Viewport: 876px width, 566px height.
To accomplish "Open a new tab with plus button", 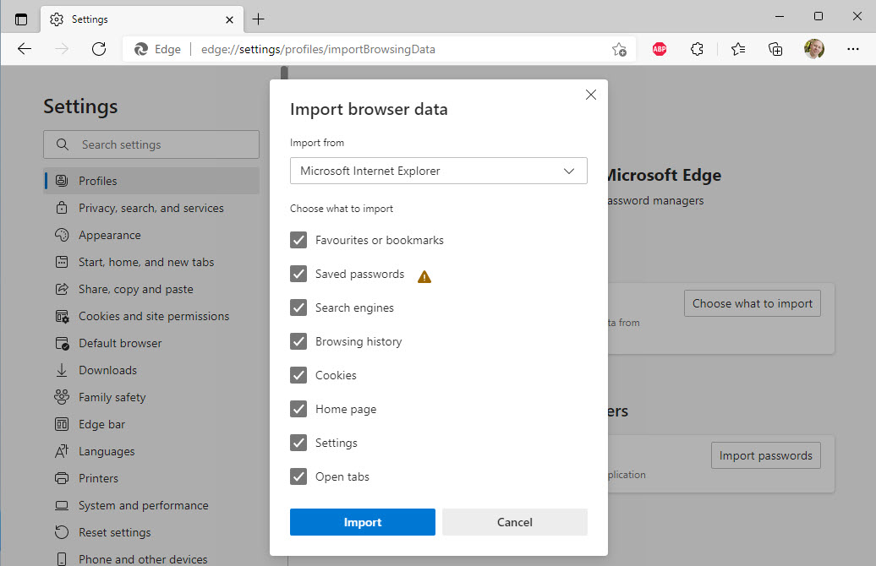I will click(x=258, y=19).
